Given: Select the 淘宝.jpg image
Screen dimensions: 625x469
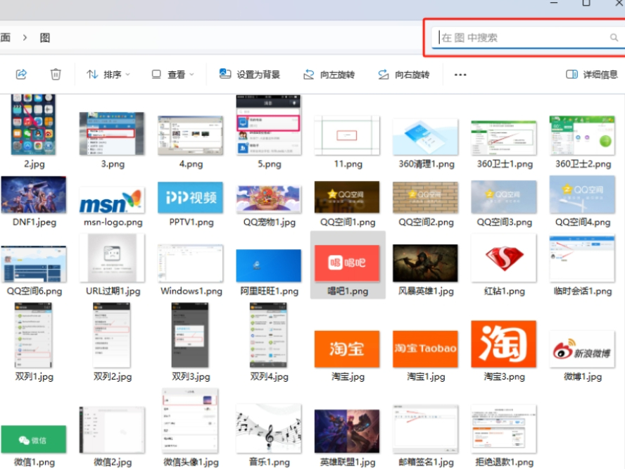Looking at the screenshot, I should coord(347,349).
